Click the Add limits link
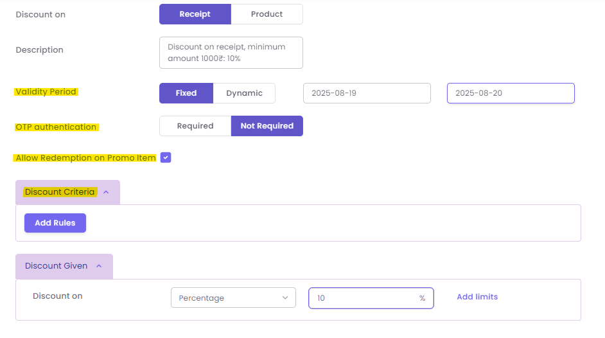 [x=477, y=297]
